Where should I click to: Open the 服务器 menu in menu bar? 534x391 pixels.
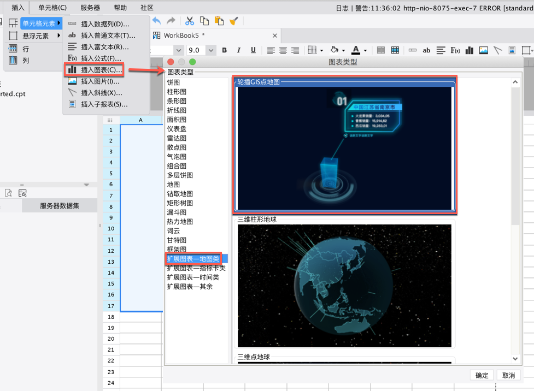(x=90, y=8)
